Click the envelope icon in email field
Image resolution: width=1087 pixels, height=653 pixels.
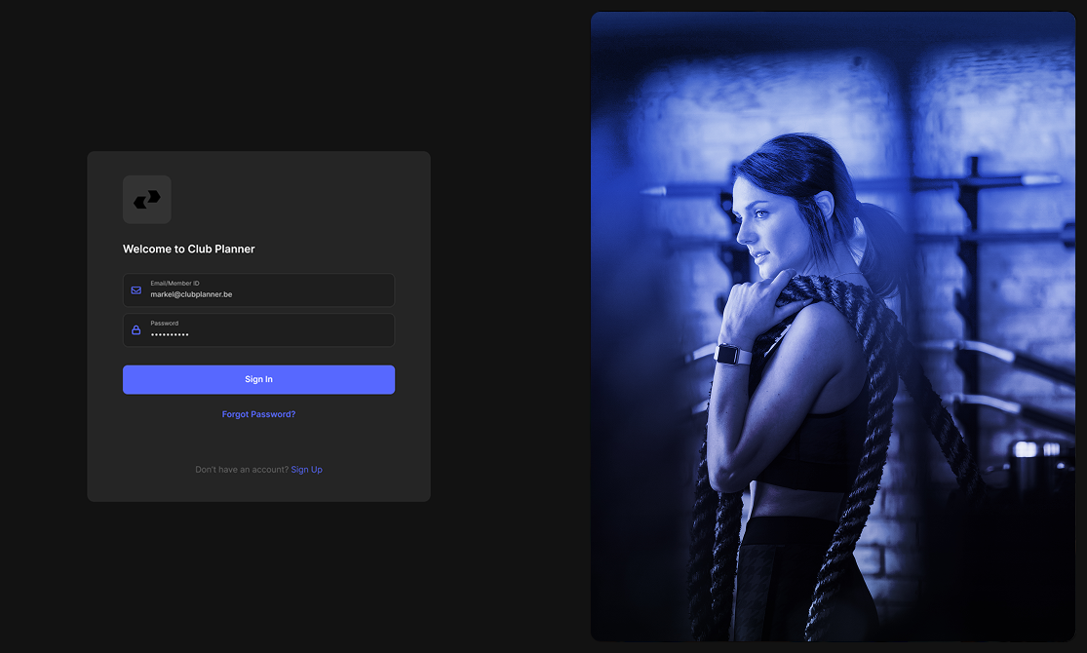click(x=136, y=290)
